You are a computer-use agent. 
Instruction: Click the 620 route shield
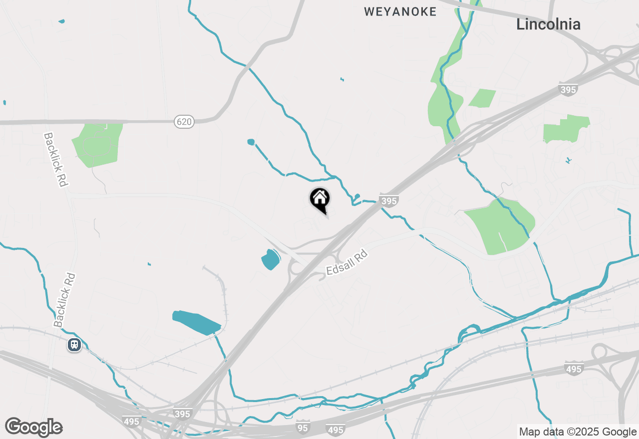click(x=184, y=121)
